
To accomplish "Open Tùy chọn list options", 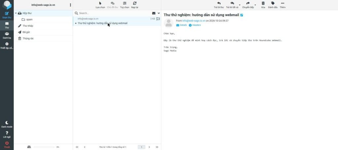I will pyautogui.click(x=124, y=5).
